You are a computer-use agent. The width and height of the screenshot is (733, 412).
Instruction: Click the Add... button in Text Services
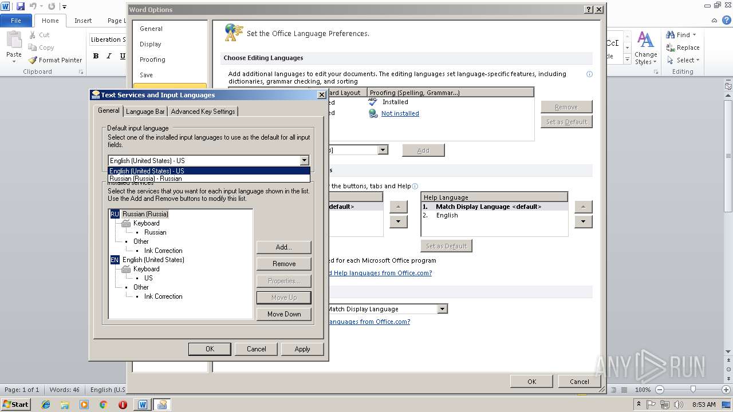tap(284, 247)
